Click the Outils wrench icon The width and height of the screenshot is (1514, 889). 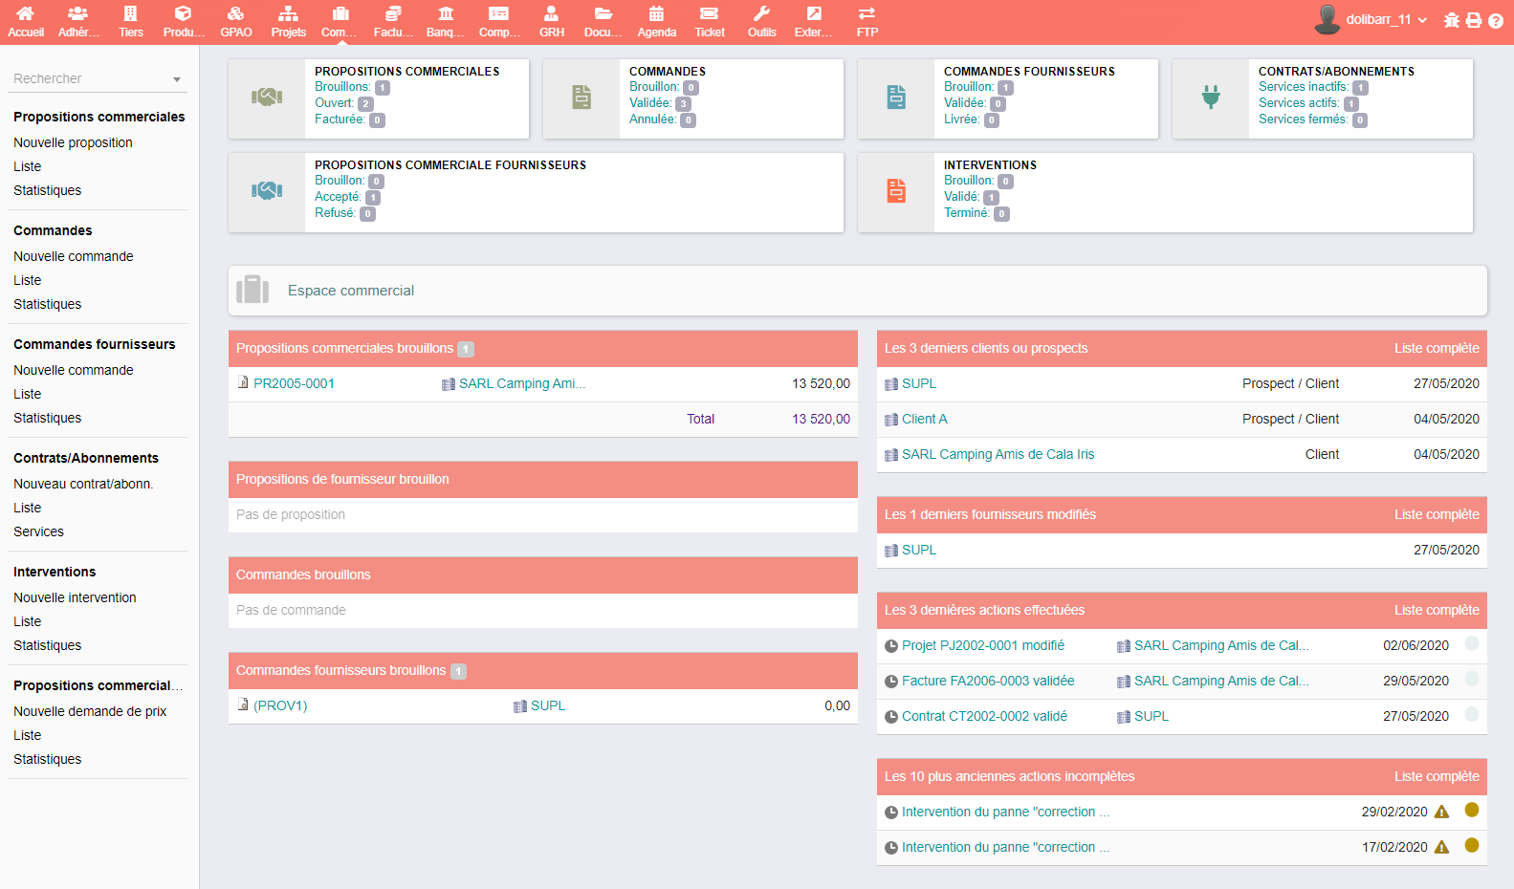click(761, 14)
